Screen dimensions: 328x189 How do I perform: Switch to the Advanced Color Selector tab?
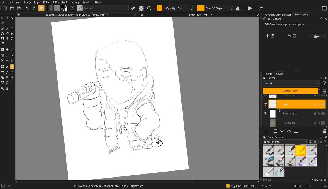(277, 15)
